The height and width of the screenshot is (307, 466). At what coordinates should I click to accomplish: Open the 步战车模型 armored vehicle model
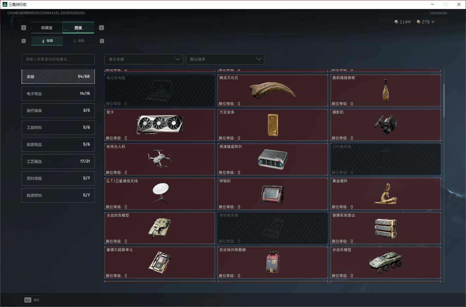[x=386, y=263]
